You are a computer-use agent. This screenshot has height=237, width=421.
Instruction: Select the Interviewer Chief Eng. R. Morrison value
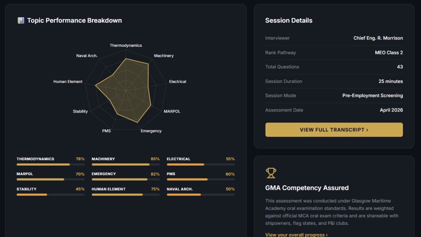[378, 38]
